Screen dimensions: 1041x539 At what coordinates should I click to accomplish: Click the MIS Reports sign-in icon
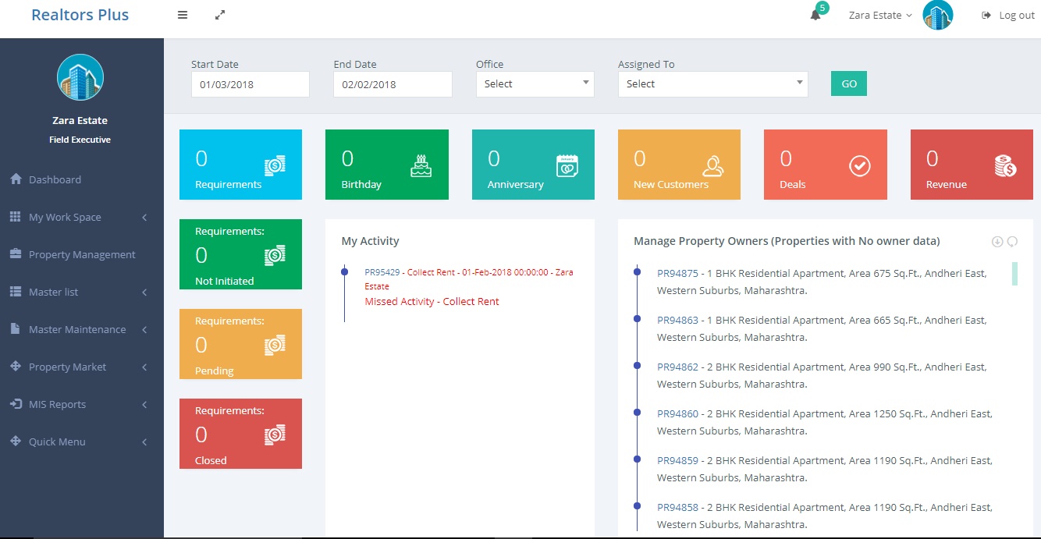point(16,404)
